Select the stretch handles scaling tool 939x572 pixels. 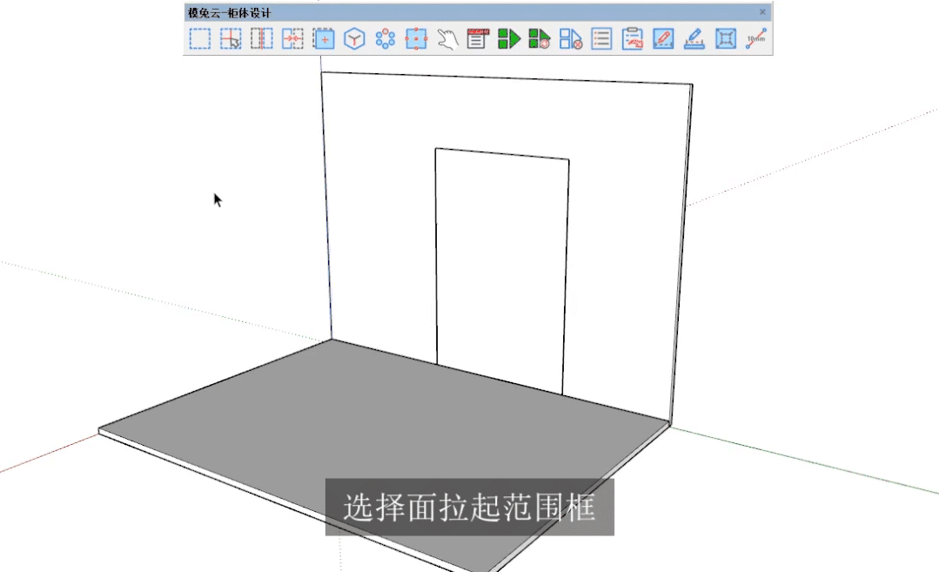tap(416, 38)
